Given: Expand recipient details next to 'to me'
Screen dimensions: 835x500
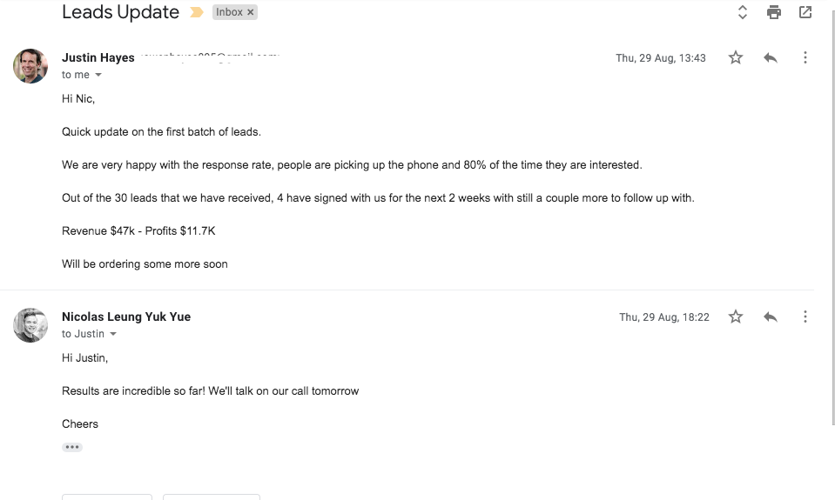Looking at the screenshot, I should [98, 75].
